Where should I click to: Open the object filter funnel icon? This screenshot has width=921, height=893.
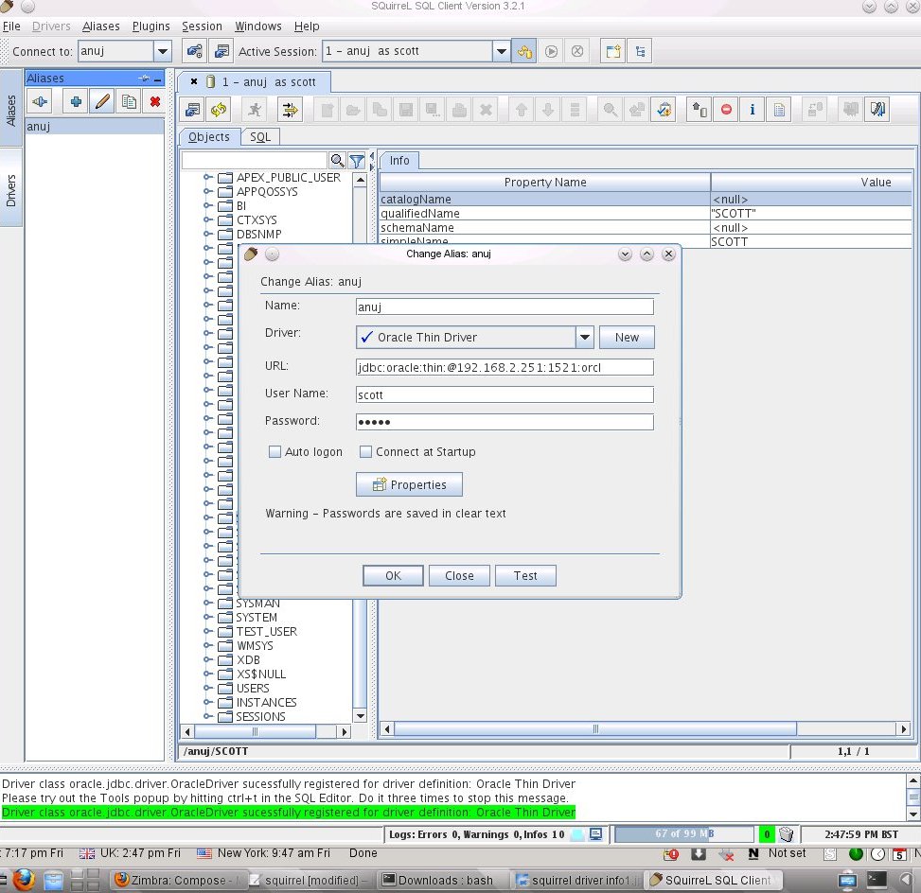click(x=357, y=160)
